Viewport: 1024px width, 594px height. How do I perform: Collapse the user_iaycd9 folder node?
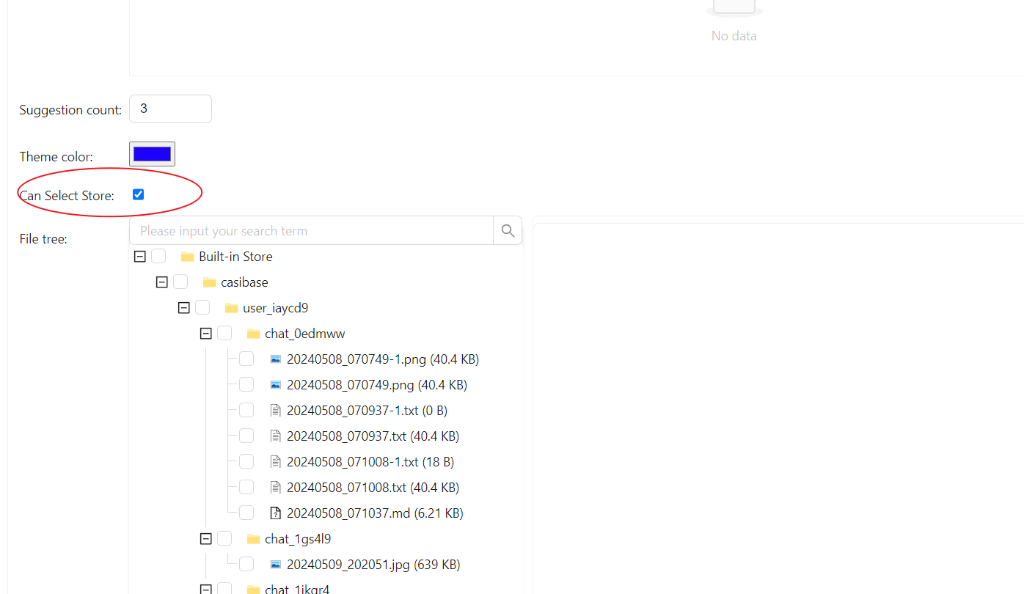tap(184, 308)
